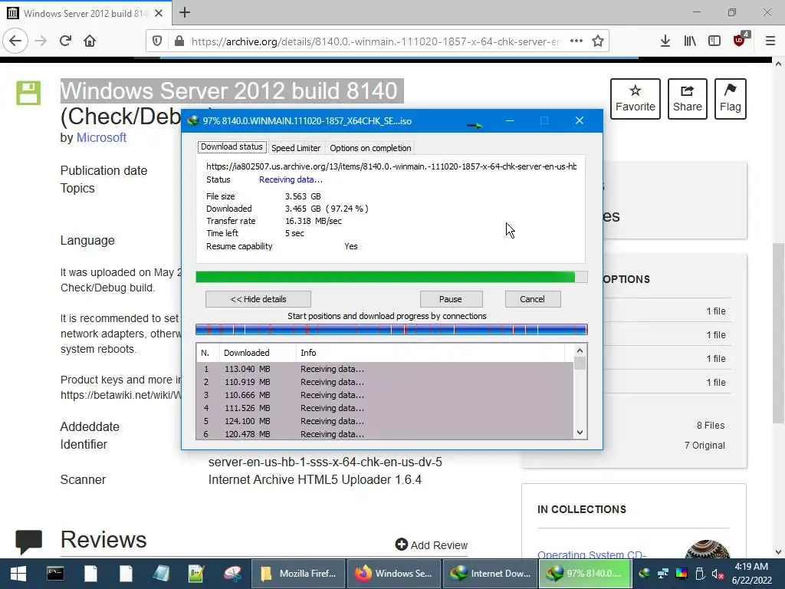Viewport: 785px width, 589px height.
Task: Open Internet Download Manager taskbar button
Action: pyautogui.click(x=490, y=574)
